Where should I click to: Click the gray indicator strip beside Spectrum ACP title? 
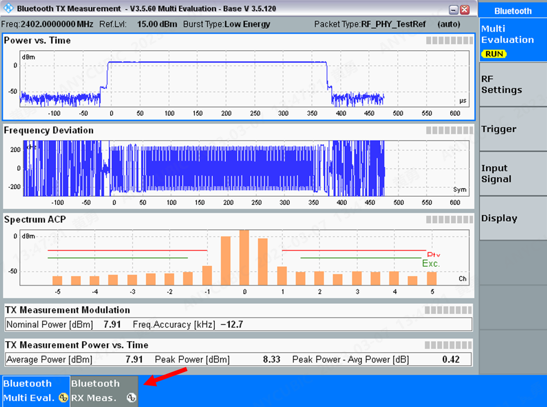tap(449, 220)
